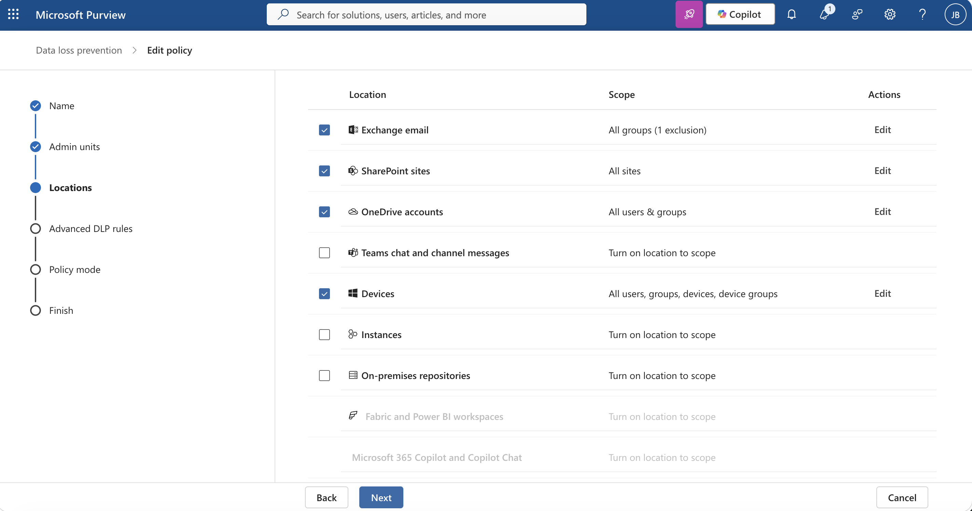Click the Instances icon
Image resolution: width=972 pixels, height=511 pixels.
tap(353, 334)
